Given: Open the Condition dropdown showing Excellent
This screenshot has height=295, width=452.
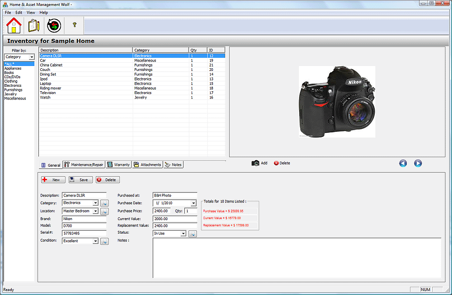Looking at the screenshot, I should coord(95,241).
